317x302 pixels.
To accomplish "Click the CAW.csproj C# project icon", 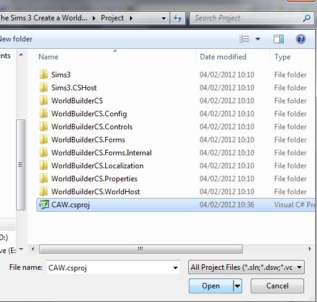I will point(44,205).
